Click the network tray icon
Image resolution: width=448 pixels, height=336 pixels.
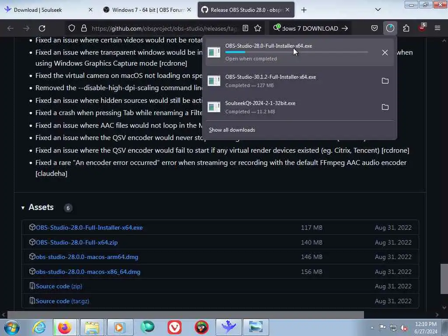(393, 328)
